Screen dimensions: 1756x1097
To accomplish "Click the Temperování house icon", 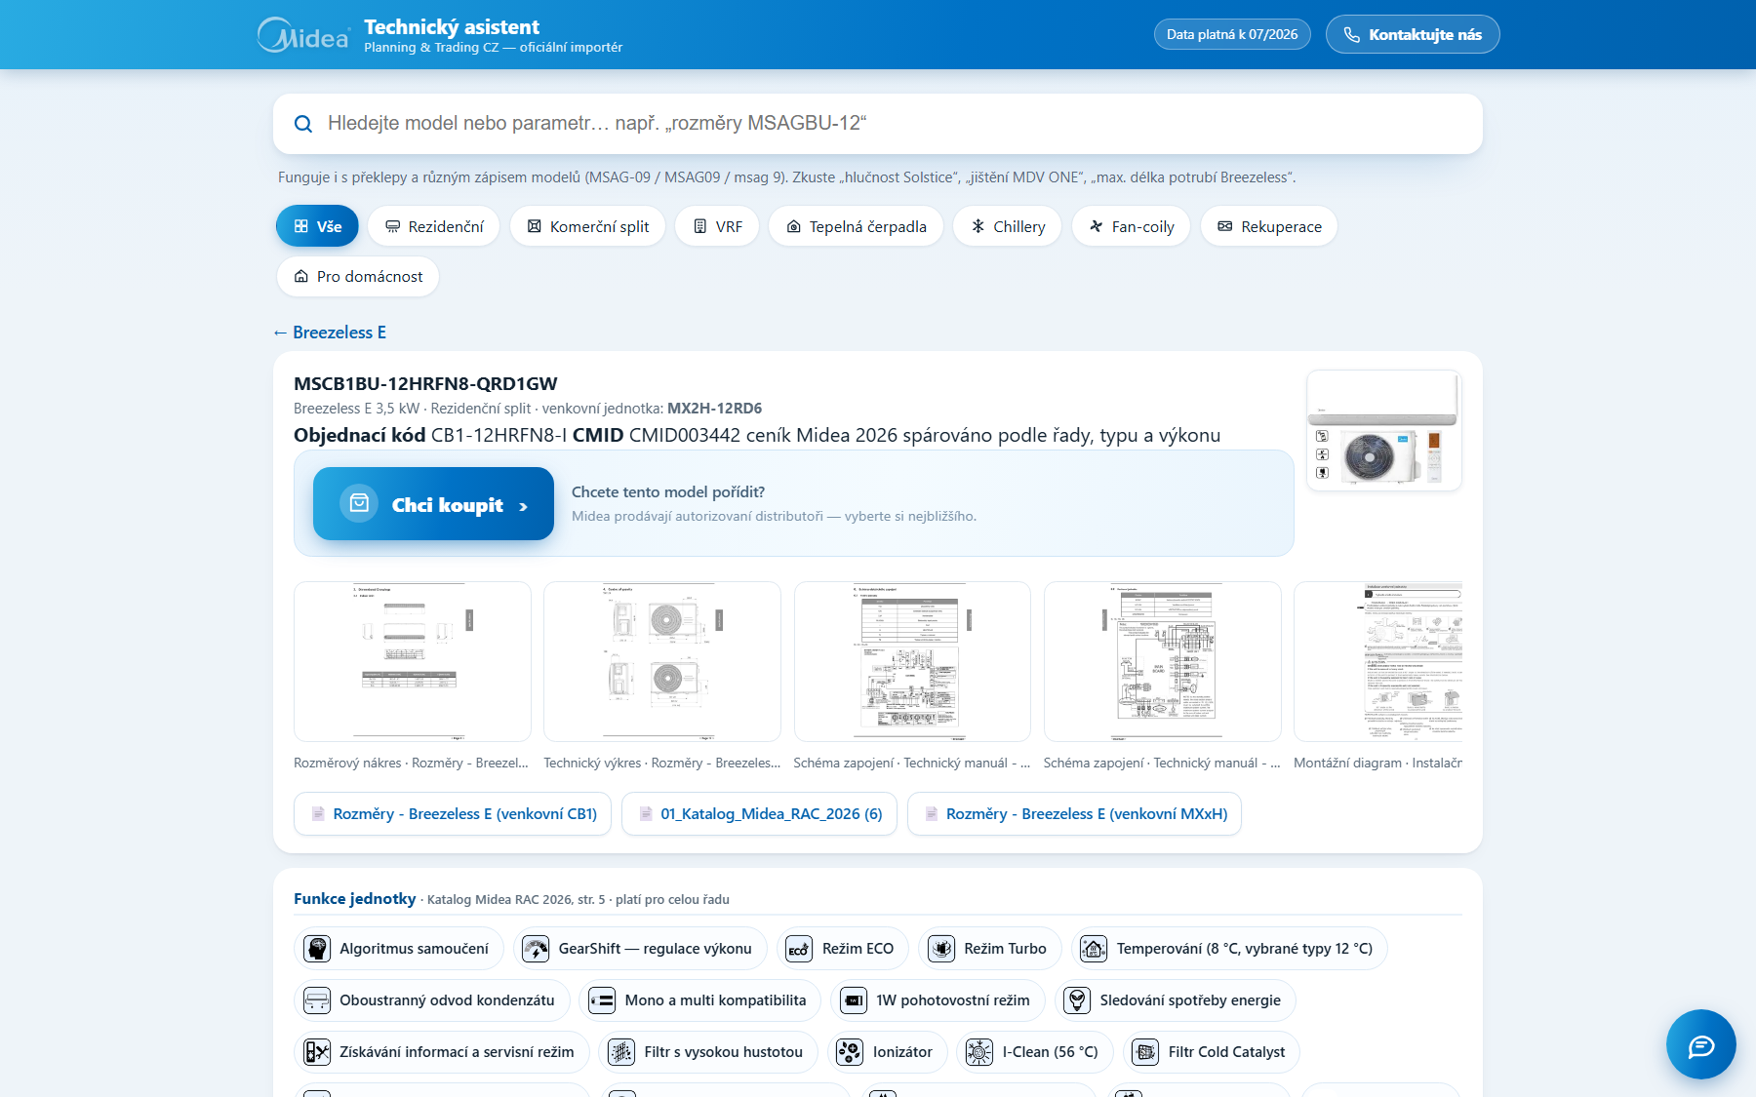I will tap(1094, 949).
